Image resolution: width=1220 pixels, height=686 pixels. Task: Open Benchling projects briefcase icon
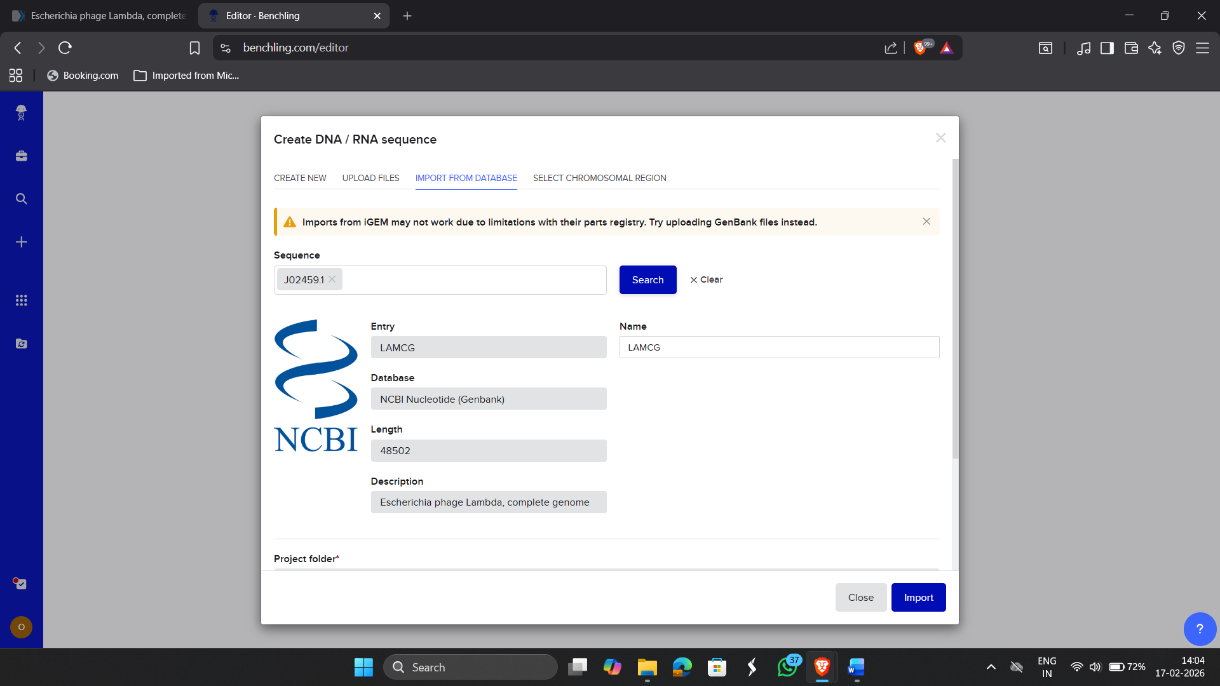[21, 156]
